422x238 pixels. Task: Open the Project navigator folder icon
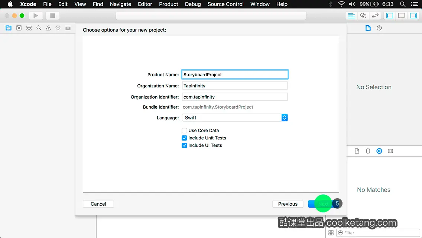[9, 28]
